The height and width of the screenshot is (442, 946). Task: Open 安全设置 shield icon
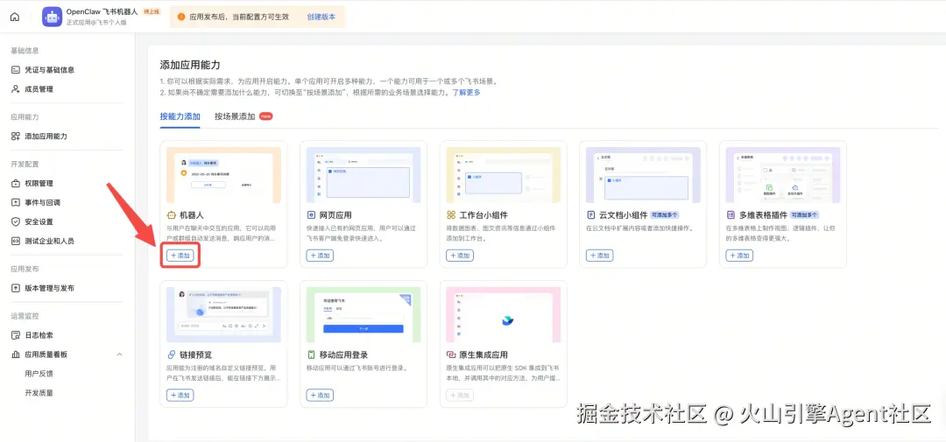(x=16, y=222)
